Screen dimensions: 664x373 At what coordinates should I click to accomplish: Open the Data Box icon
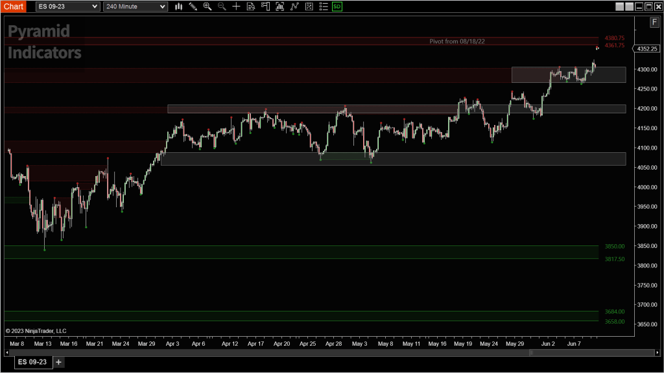pyautogui.click(x=250, y=6)
